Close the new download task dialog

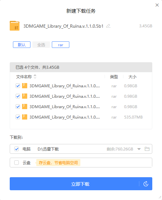coord(157,5)
